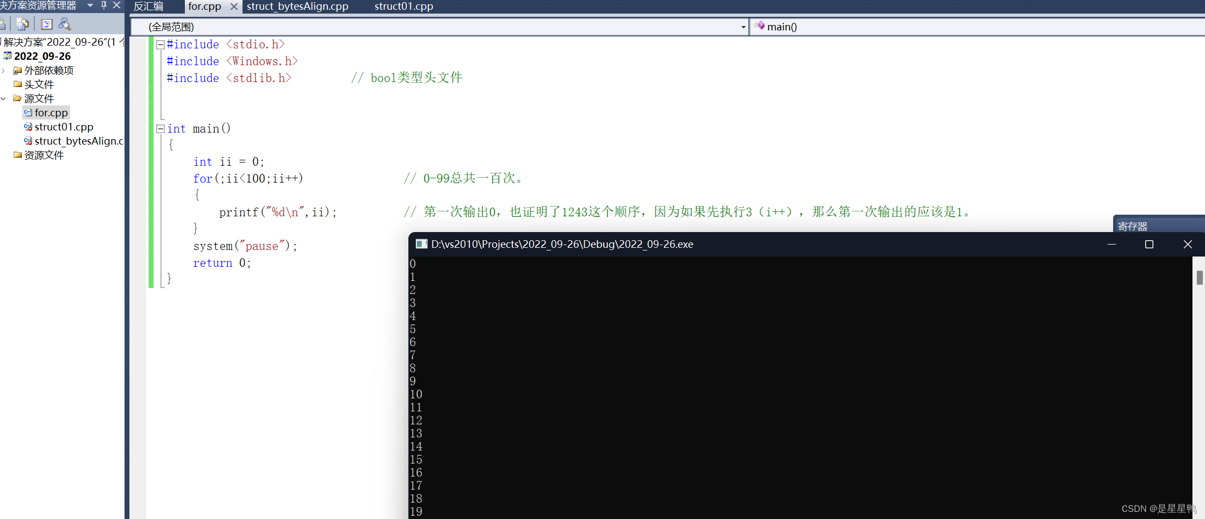This screenshot has width=1205, height=519.
Task: Click the int ii = 0; code line
Action: pos(228,162)
